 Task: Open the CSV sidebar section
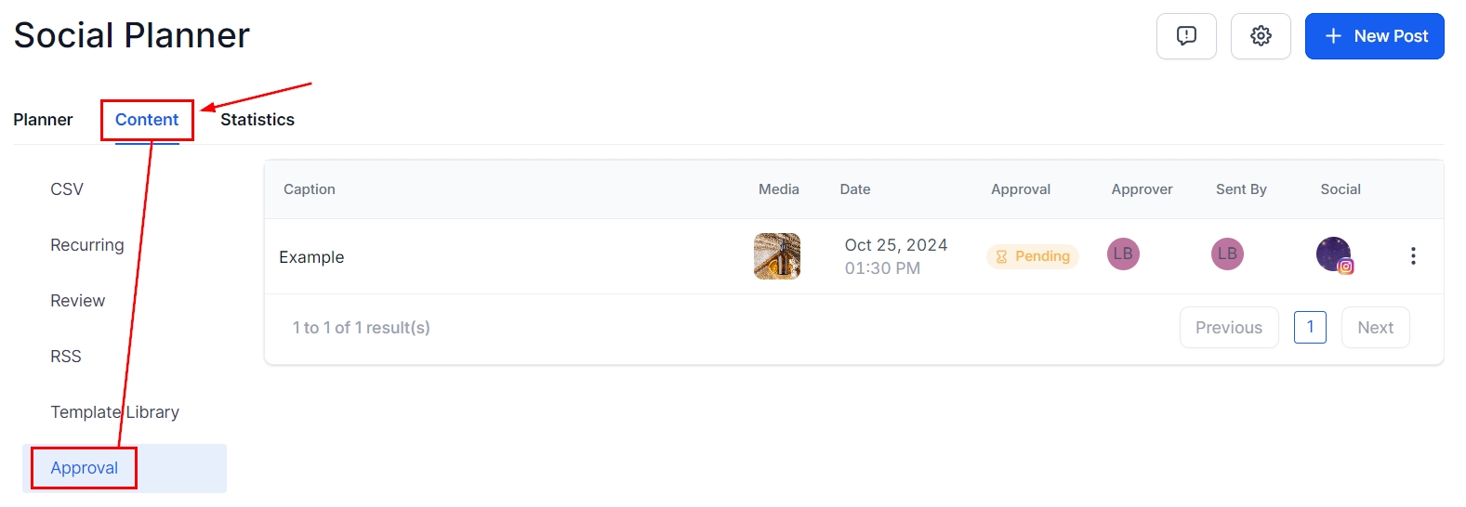(x=67, y=189)
